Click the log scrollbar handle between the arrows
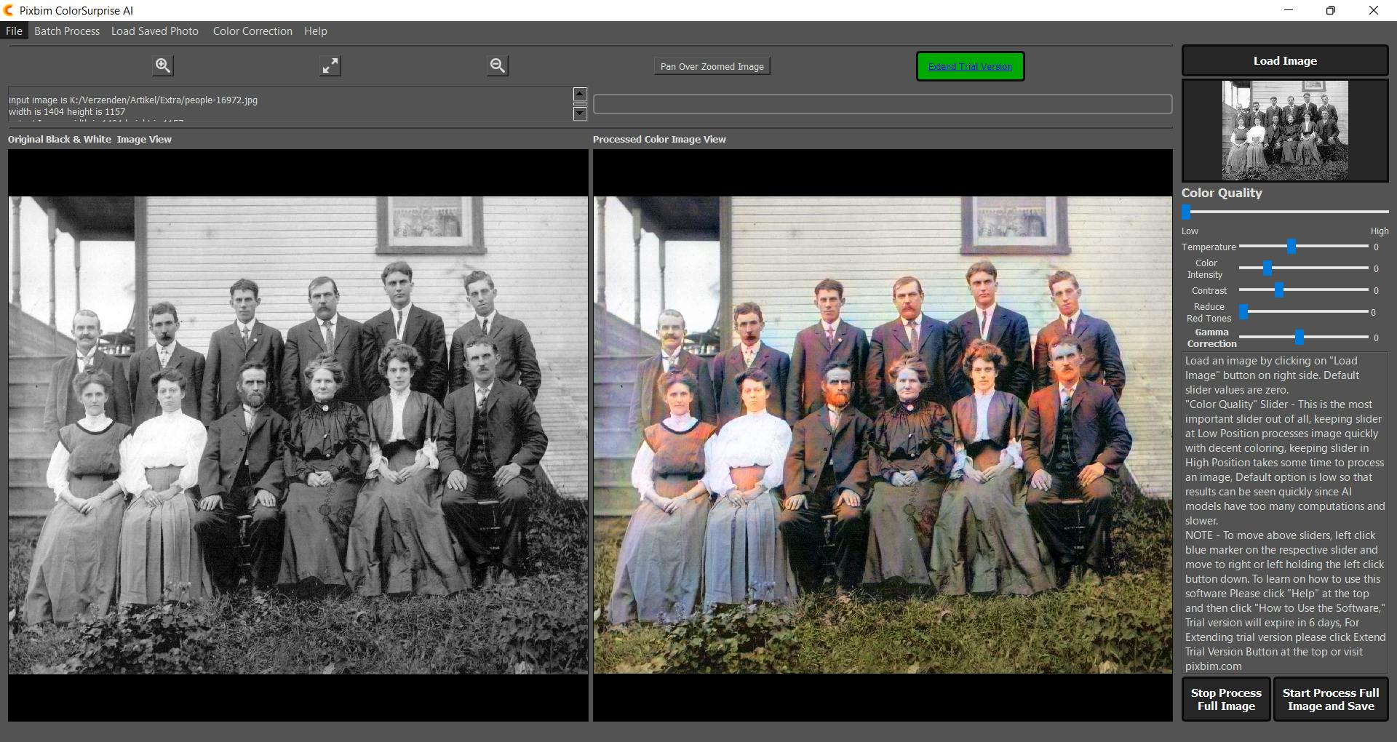The height and width of the screenshot is (742, 1397). pos(580,104)
